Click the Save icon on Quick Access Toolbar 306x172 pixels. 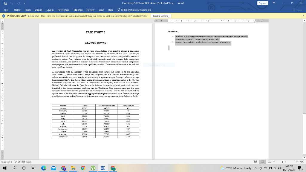point(5,3)
